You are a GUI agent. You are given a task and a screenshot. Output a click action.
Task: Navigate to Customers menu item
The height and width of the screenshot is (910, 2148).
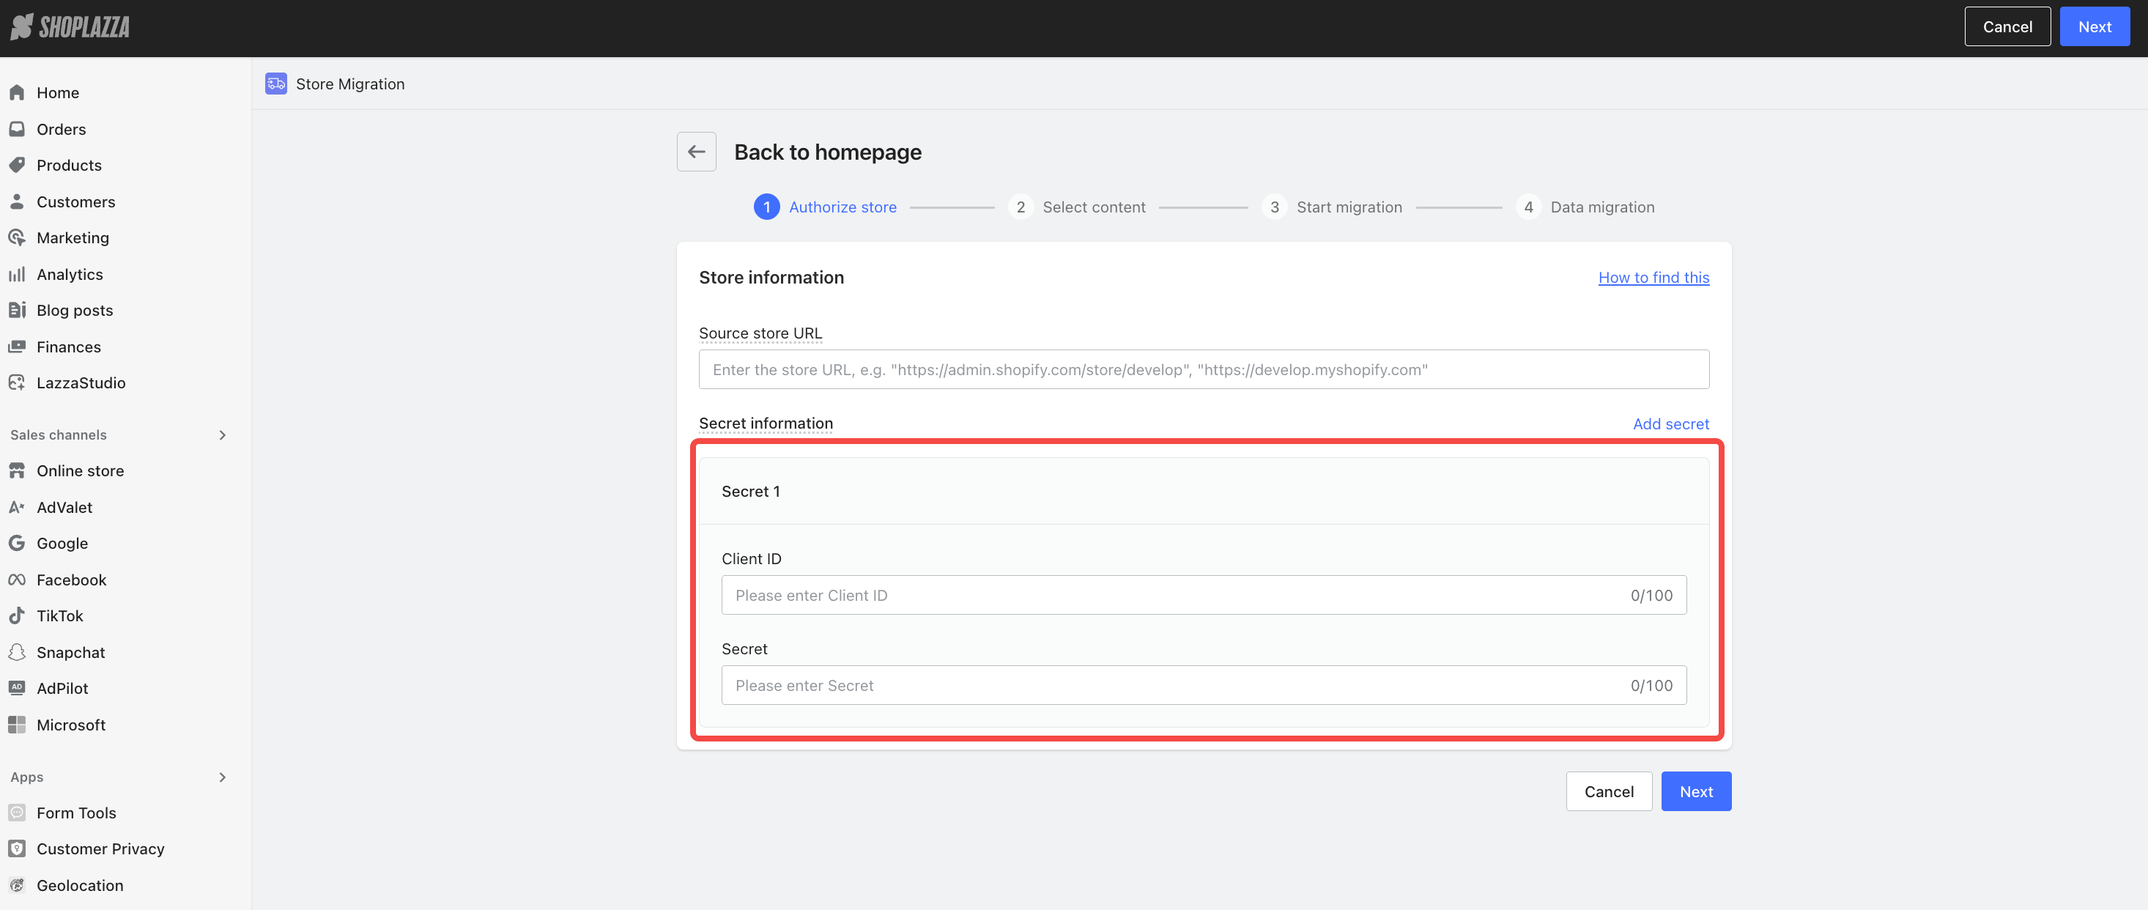[x=76, y=201]
